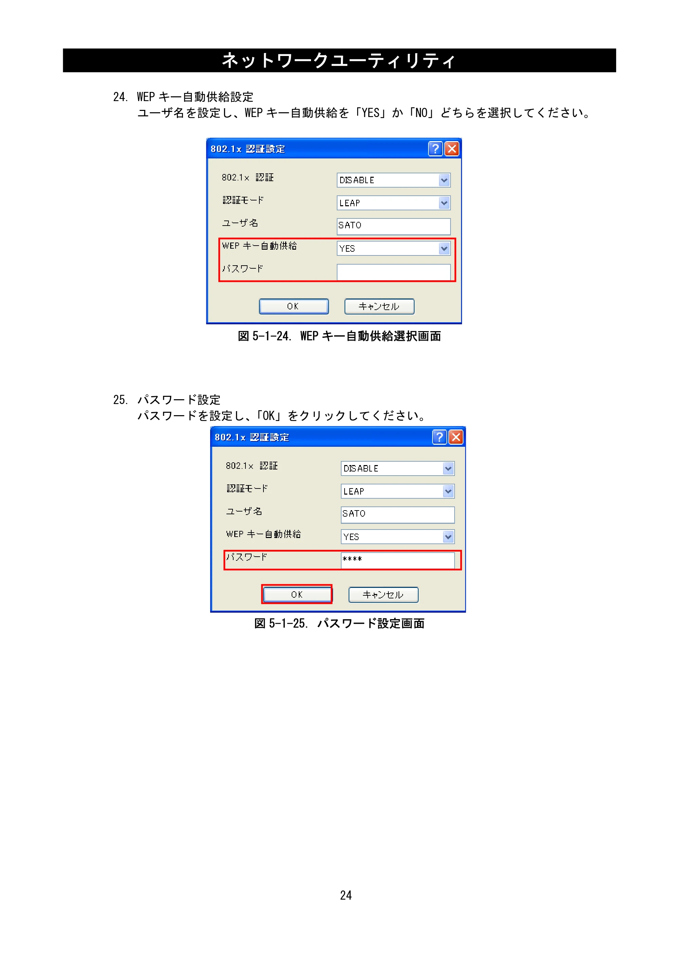Viewport: 679px width, 960px height.
Task: Click the page number 24 at the bottom of the page
Action: pos(346,895)
